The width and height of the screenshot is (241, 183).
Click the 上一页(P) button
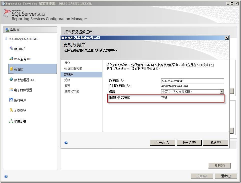pos(163,143)
